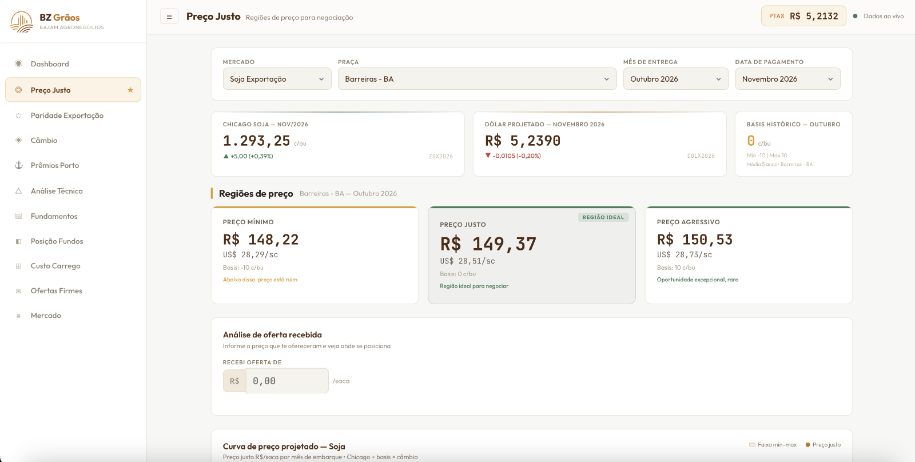Click the Análise Técnica triangle icon
The height and width of the screenshot is (462, 915).
coord(18,191)
